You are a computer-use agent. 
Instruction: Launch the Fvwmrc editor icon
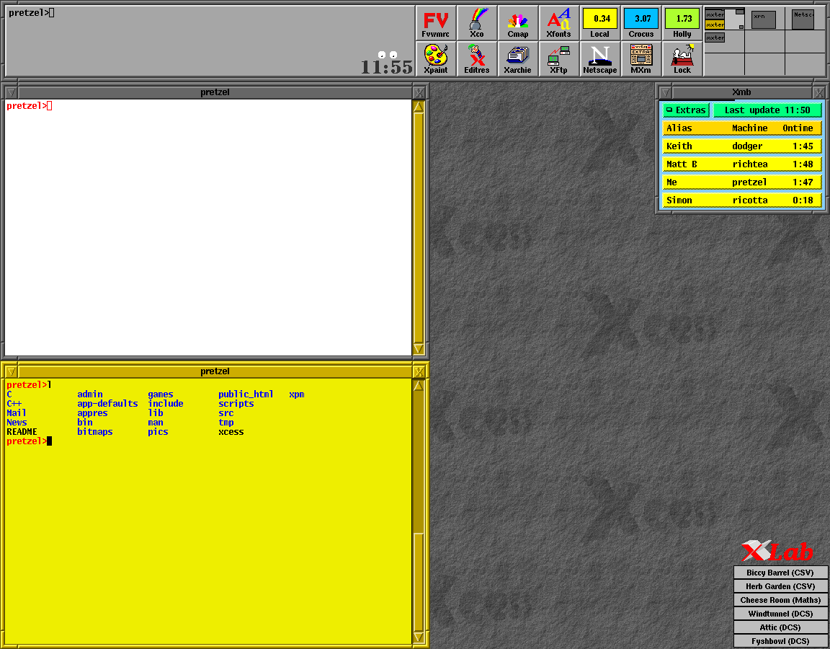pyautogui.click(x=436, y=23)
